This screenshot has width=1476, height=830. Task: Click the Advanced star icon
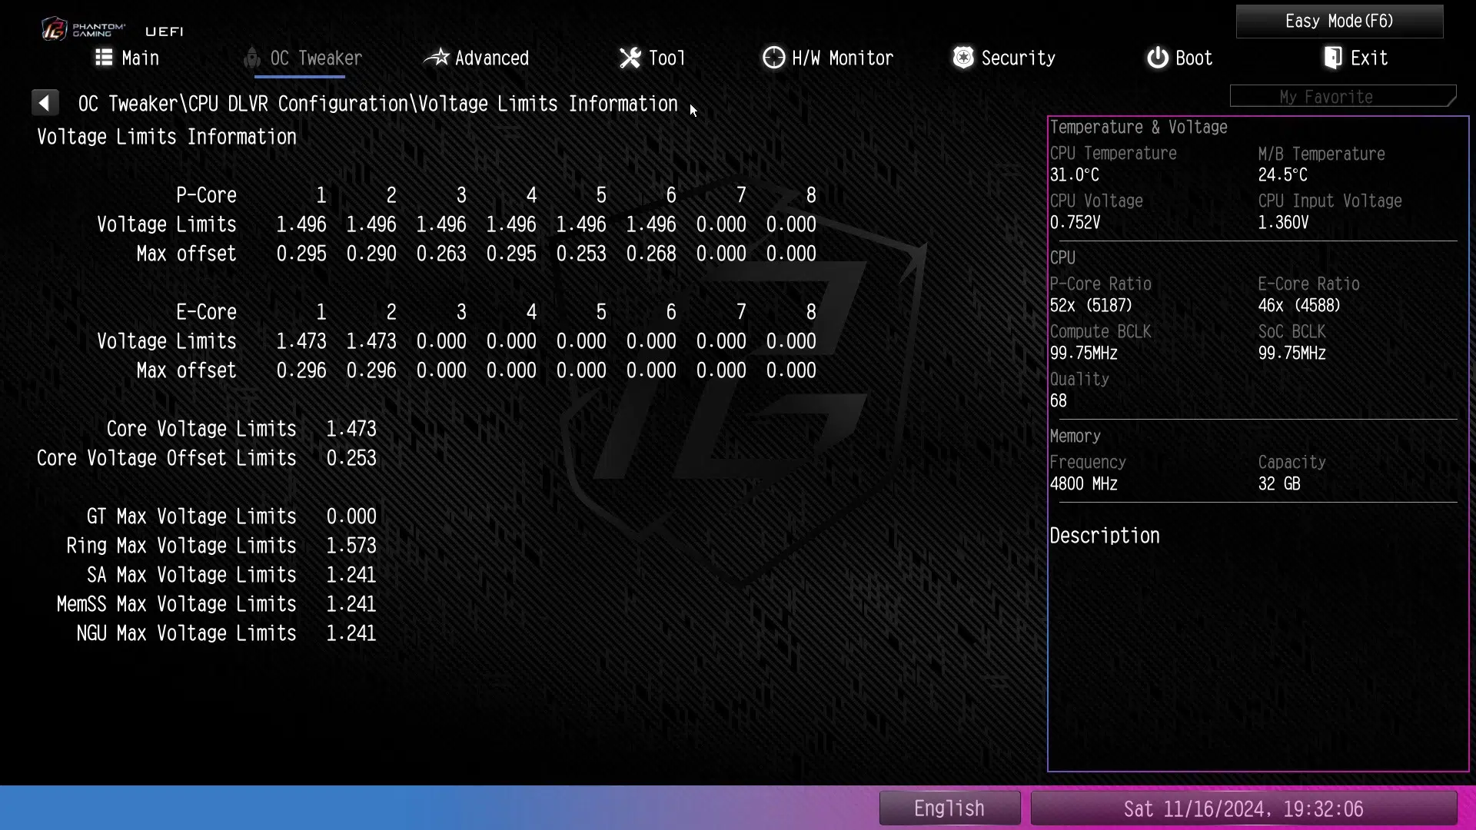point(437,58)
